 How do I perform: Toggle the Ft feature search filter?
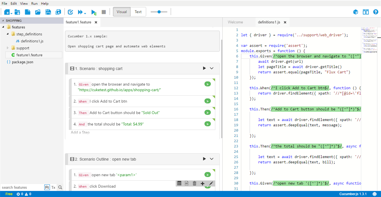coord(47,187)
